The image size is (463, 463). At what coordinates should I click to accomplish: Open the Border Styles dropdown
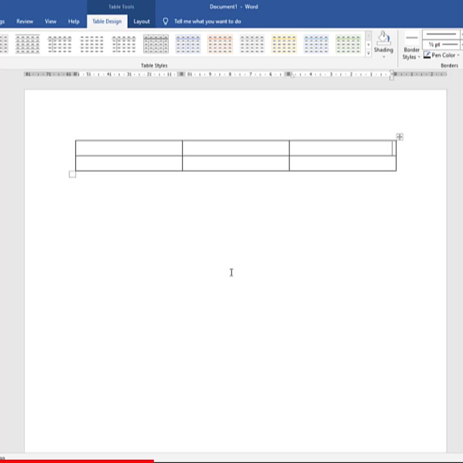[x=411, y=53]
